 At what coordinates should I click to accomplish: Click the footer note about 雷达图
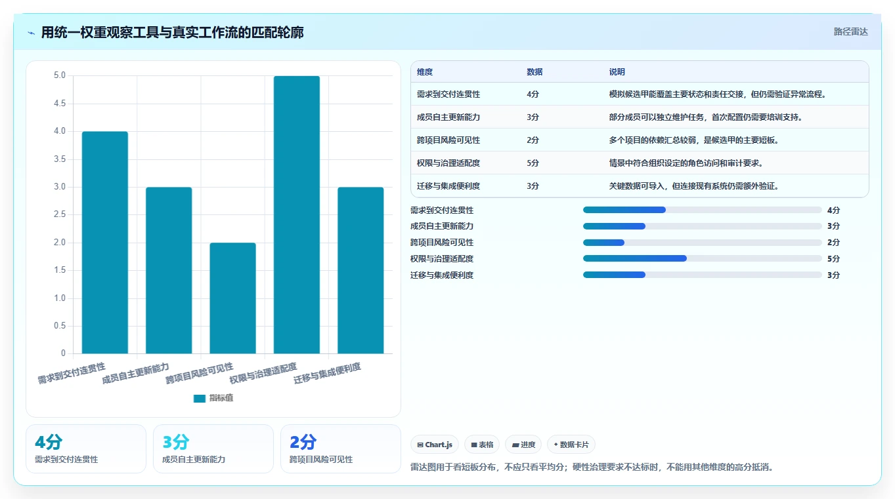coord(592,468)
